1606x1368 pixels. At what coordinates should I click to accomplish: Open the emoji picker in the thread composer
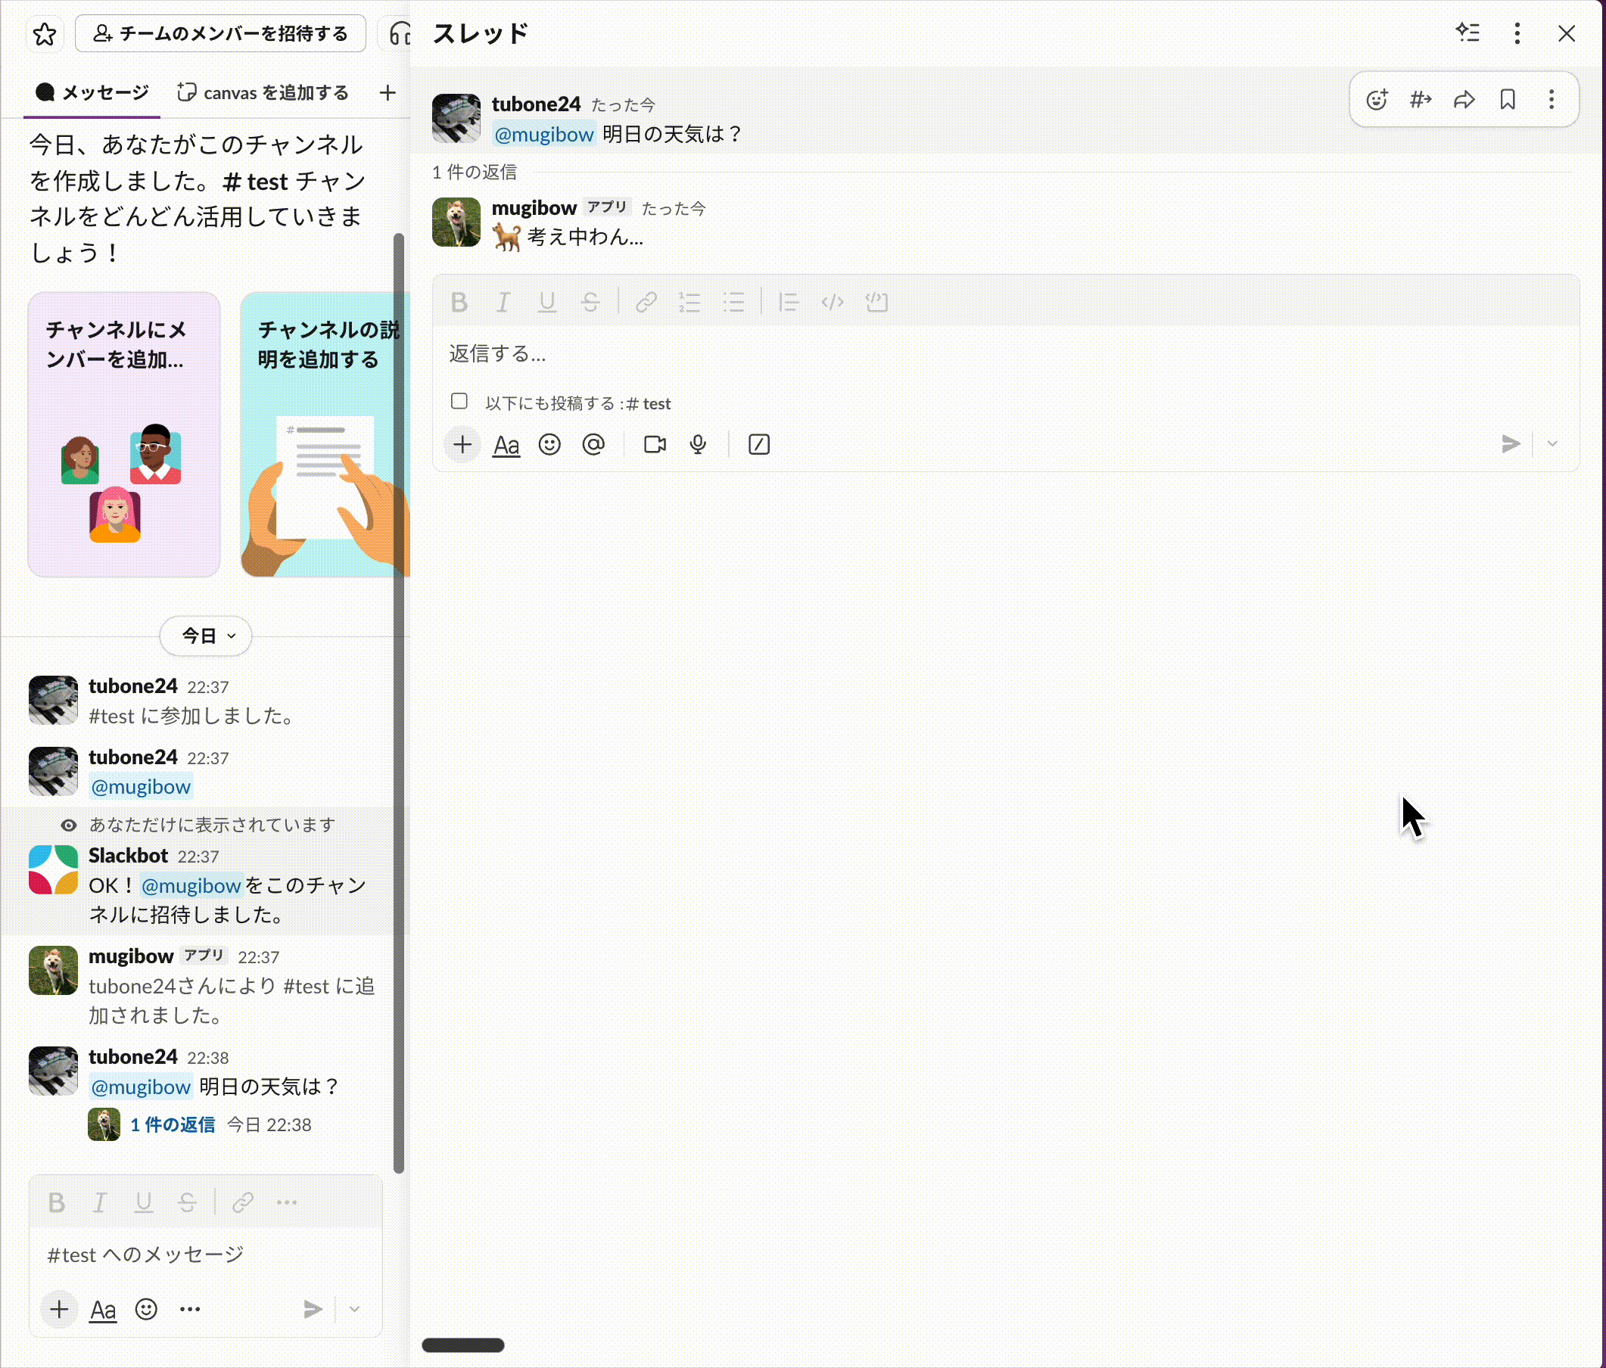[549, 444]
